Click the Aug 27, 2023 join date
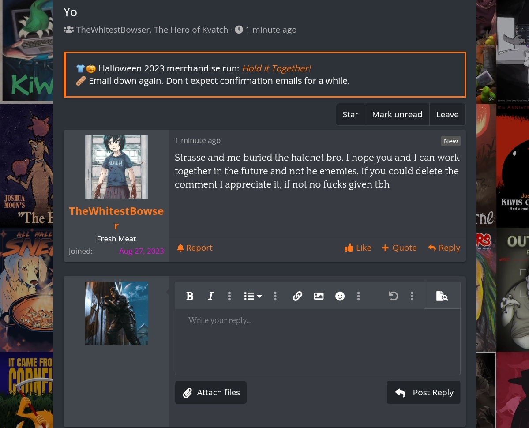The height and width of the screenshot is (428, 529). [x=141, y=251]
